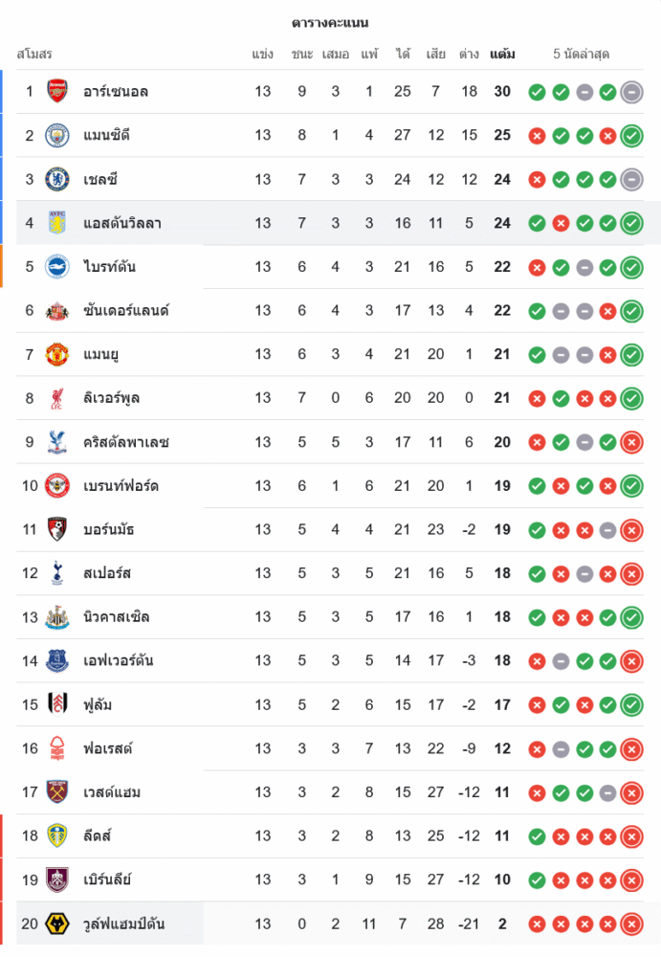
Task: Click the Manchester City crest icon
Action: tap(57, 135)
